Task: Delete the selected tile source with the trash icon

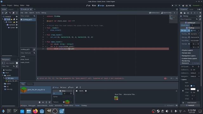Action: pos(39,102)
